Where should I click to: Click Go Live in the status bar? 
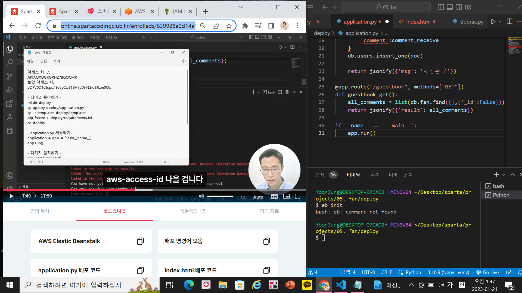[487, 272]
